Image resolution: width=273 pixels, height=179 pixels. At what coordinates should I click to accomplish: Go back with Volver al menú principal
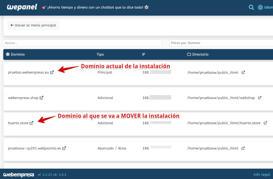click(x=33, y=25)
